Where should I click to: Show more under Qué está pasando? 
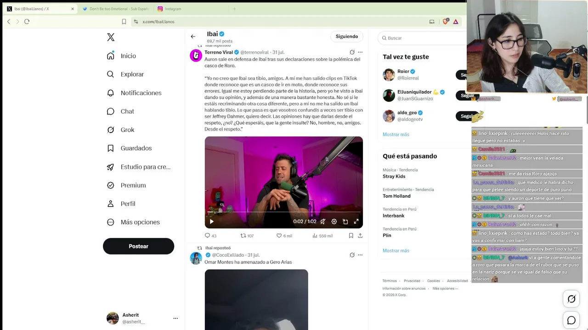(x=396, y=251)
